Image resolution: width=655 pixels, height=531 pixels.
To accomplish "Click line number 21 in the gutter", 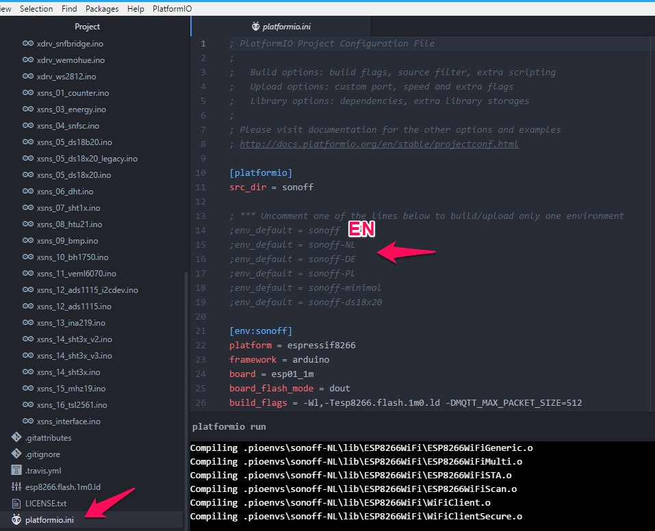I will (201, 331).
